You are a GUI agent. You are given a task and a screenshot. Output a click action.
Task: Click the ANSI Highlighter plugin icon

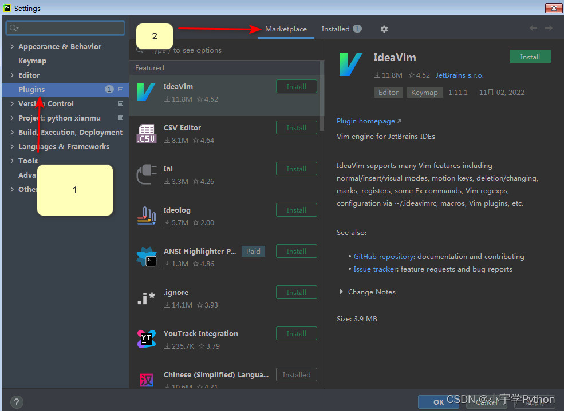pyautogui.click(x=147, y=257)
